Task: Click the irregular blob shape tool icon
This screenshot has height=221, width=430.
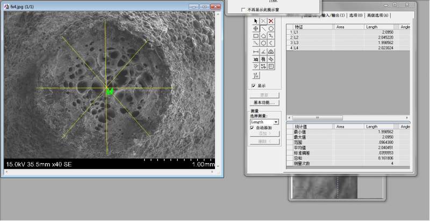Action: (x=256, y=59)
